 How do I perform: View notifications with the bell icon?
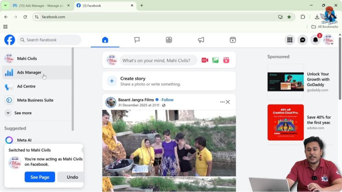[315, 40]
